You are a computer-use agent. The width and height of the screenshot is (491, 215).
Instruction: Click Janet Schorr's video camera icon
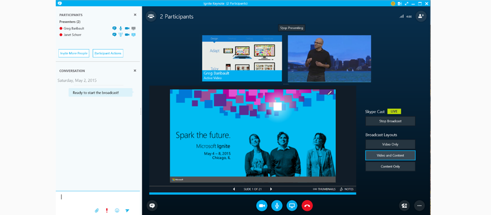coord(127,34)
